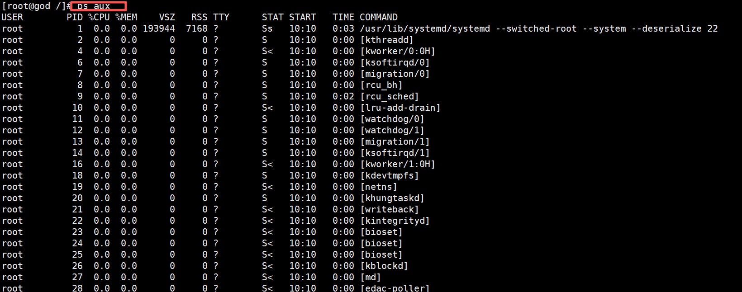The image size is (742, 292).
Task: Click the [bioset] name of PID 24
Action: coord(381,243)
